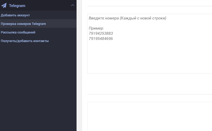Open Добавить аккаунт menu item

point(38,15)
